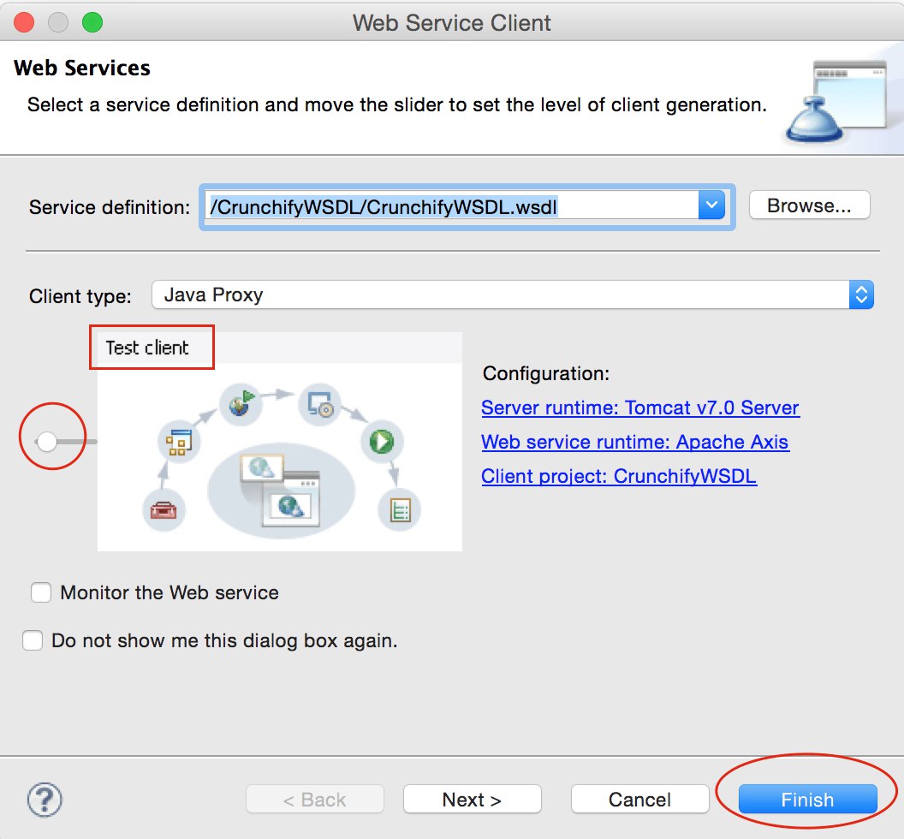Click the Next > button
The width and height of the screenshot is (904, 839).
pyautogui.click(x=473, y=800)
